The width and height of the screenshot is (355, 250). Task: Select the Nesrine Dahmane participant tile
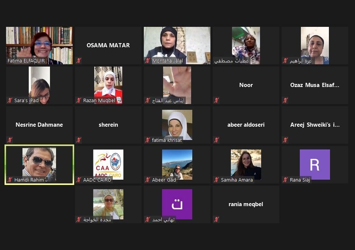[39, 124]
